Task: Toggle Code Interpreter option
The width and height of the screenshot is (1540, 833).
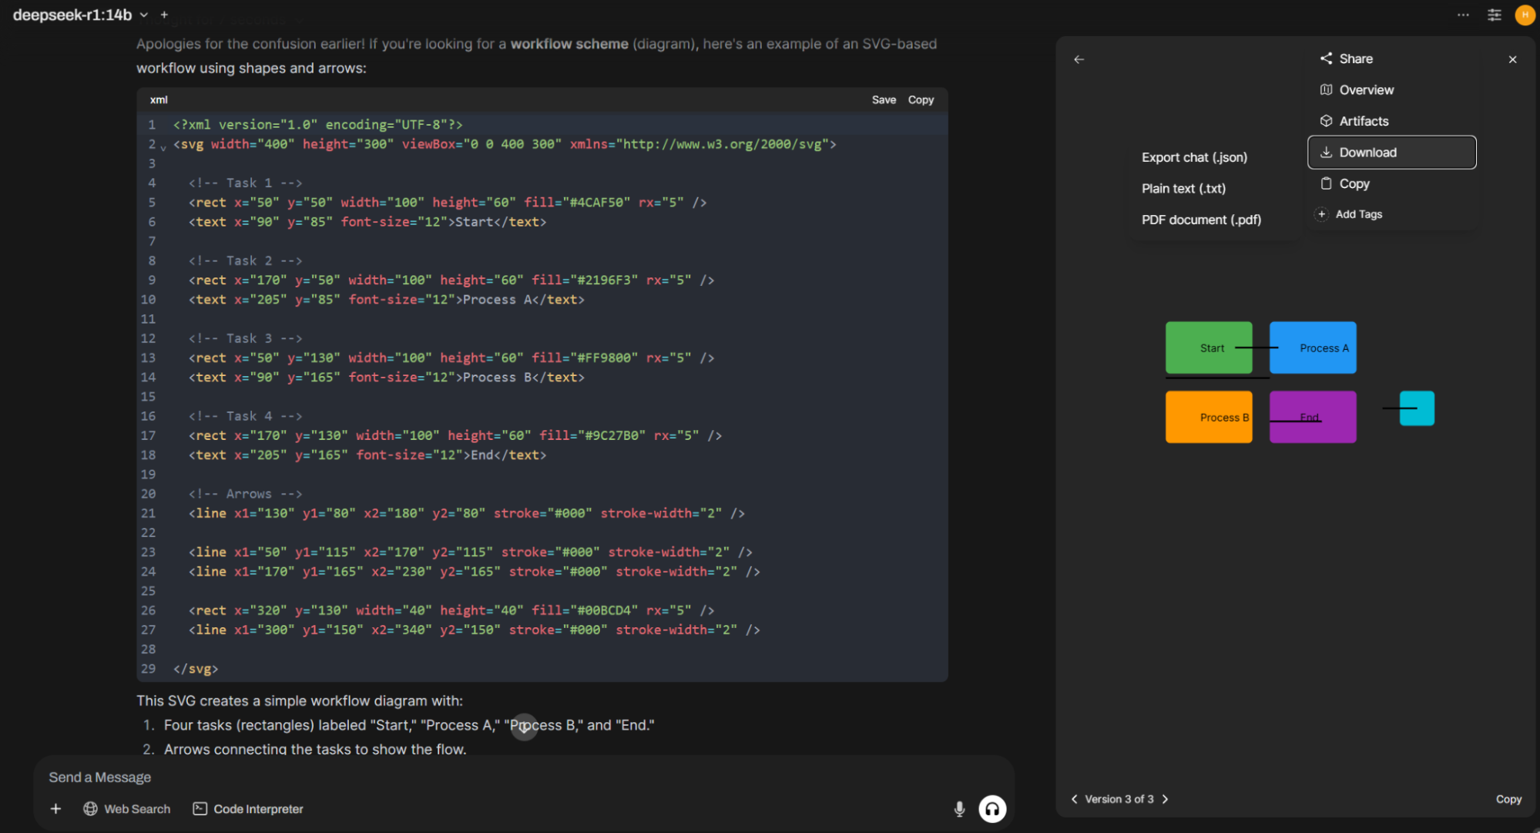Action: pyautogui.click(x=248, y=809)
